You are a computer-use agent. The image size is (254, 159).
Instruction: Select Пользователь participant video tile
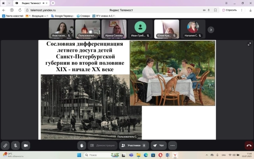point(88,29)
